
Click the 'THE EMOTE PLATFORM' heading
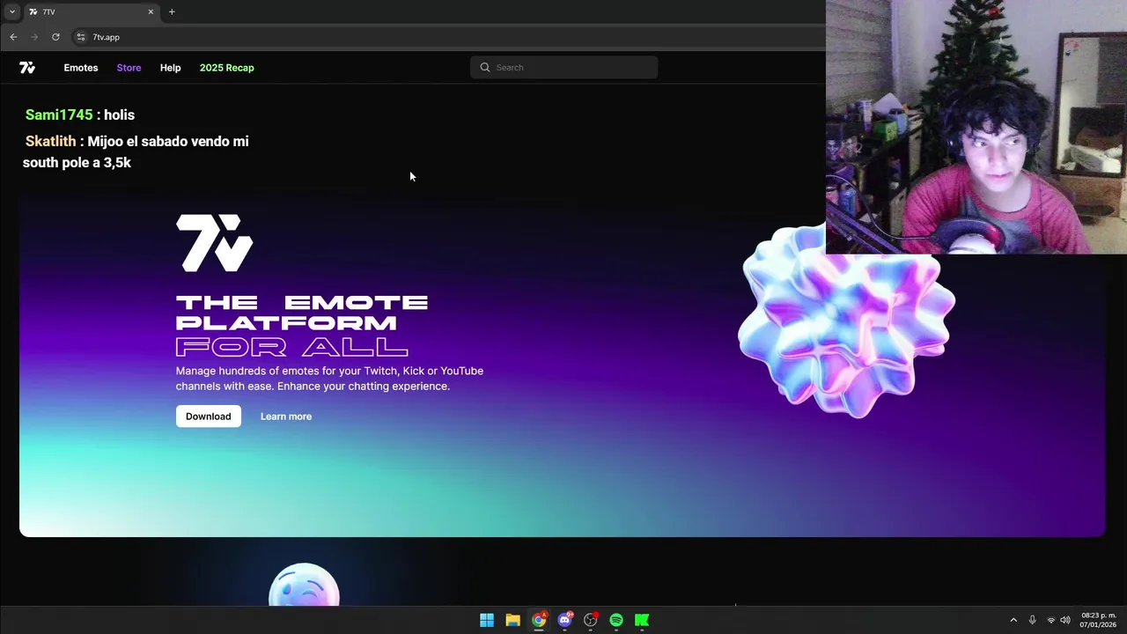pyautogui.click(x=302, y=313)
